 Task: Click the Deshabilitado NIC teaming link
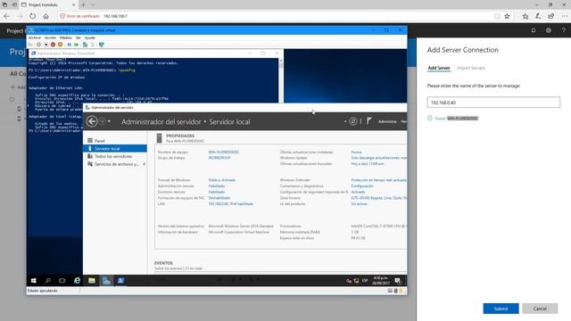point(219,198)
